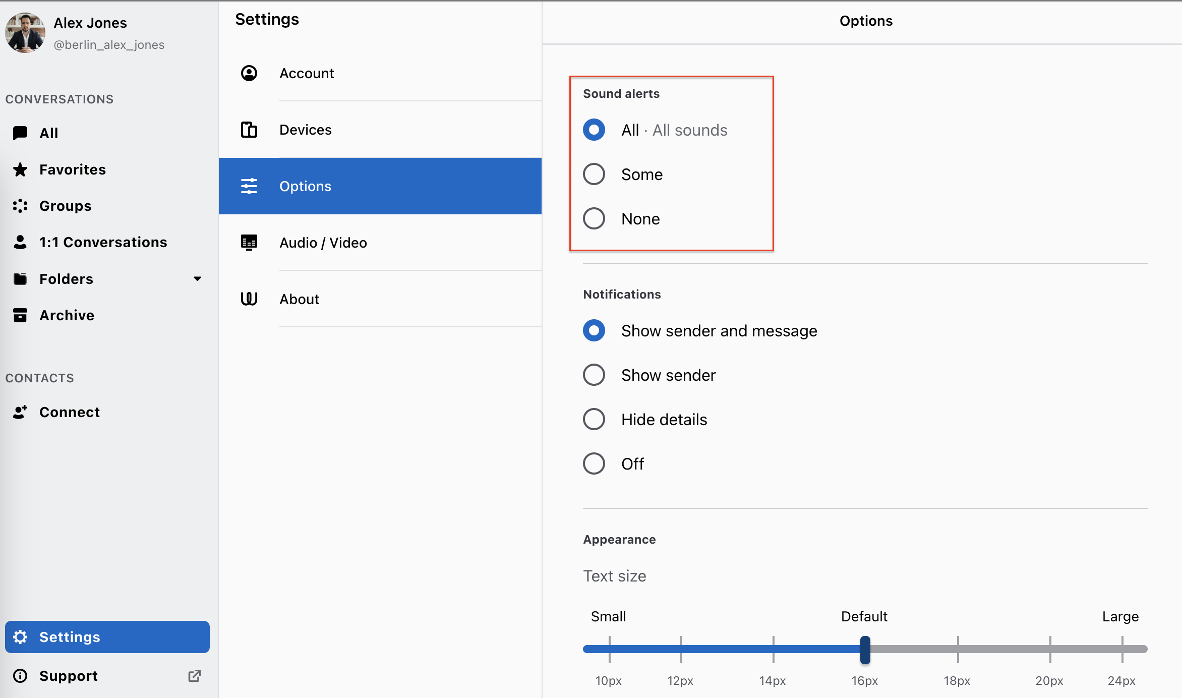Go to Groups conversations
This screenshot has width=1182, height=698.
pyautogui.click(x=107, y=206)
